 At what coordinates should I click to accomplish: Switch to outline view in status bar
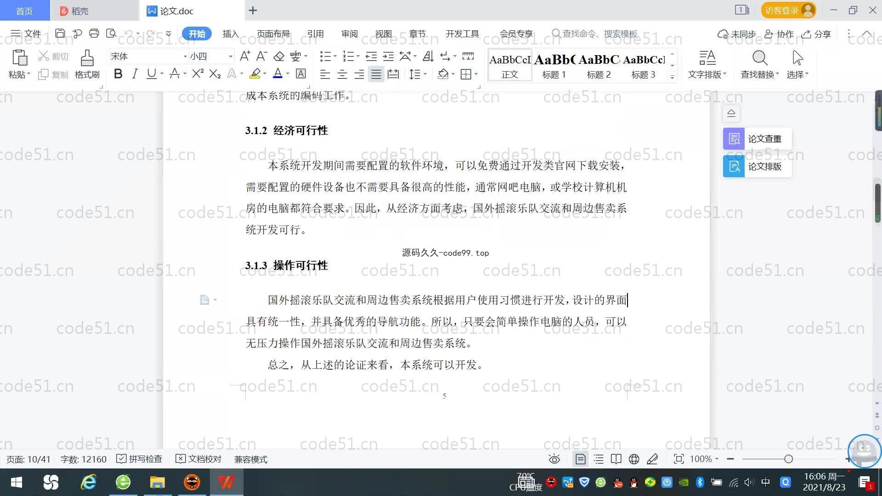coord(598,459)
